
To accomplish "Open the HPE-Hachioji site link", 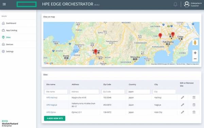I will (x=52, y=98).
